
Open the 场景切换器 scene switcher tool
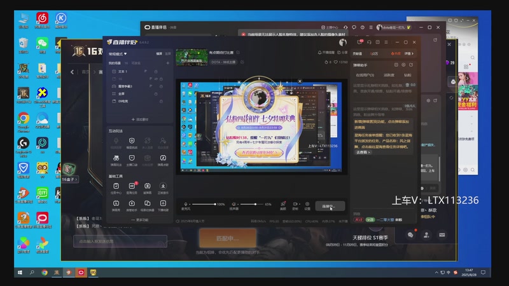pyautogui.click(x=148, y=205)
